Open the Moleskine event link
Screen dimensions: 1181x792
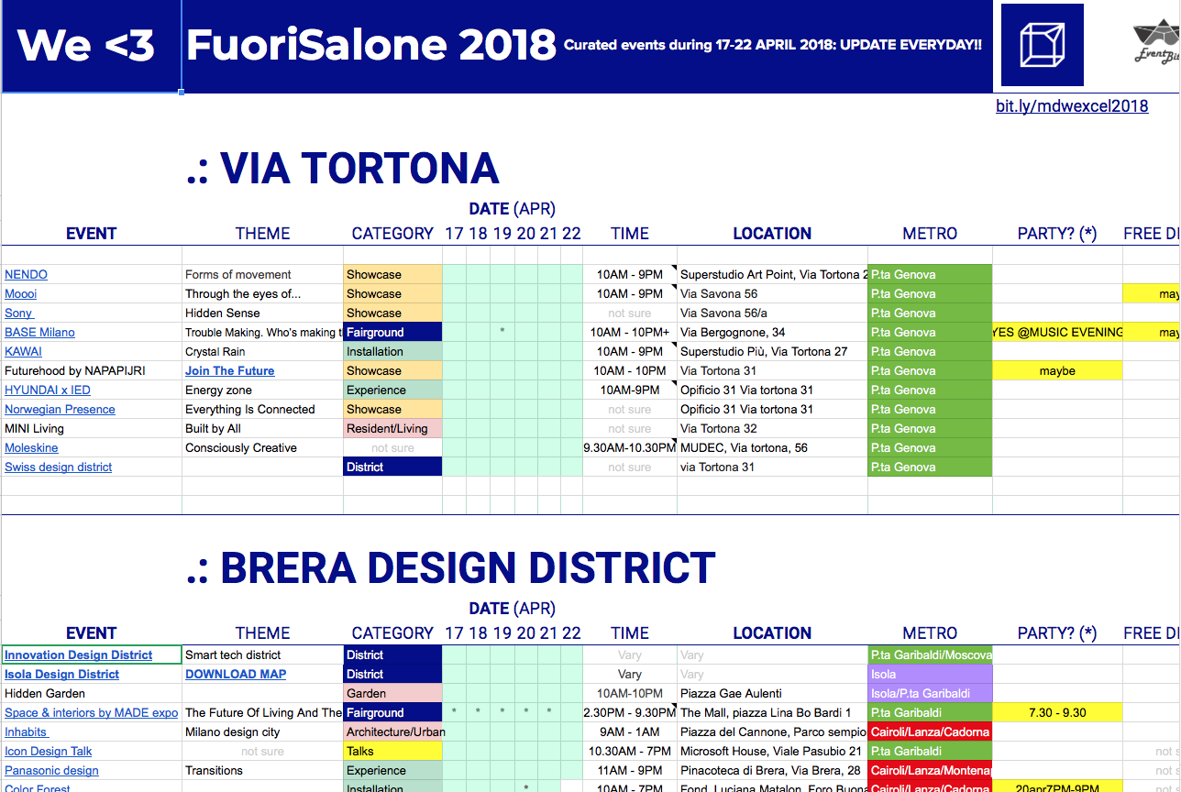tap(31, 447)
